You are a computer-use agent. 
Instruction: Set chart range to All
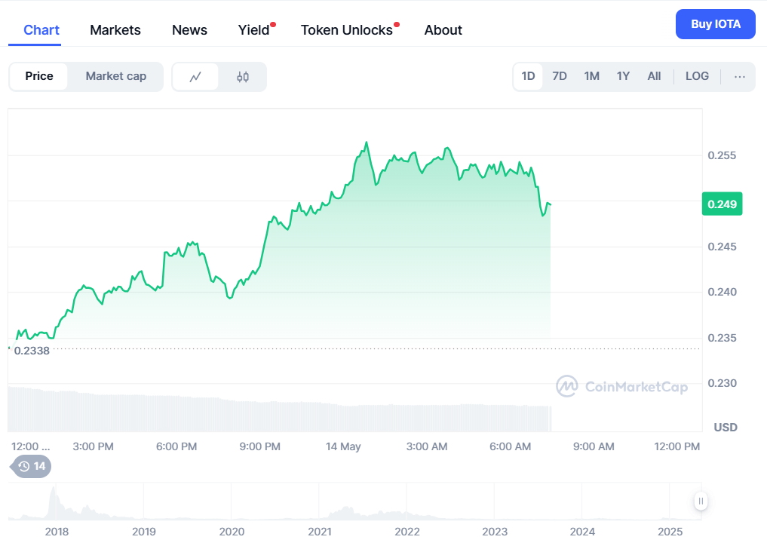coord(654,76)
